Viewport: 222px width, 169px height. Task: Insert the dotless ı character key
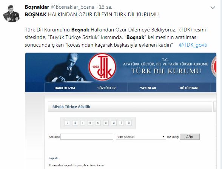click(83, 123)
